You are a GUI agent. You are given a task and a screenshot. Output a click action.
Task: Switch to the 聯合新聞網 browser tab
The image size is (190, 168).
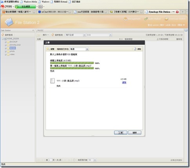(19, 12)
